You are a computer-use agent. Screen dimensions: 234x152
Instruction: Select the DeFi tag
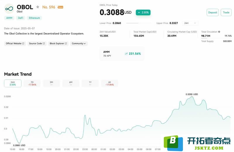(20, 18)
